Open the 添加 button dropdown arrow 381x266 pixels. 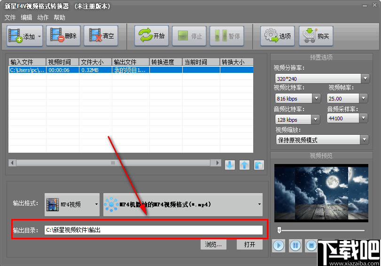pyautogui.click(x=39, y=37)
